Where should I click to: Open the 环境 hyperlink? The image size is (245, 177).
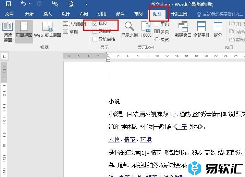[x=146, y=139]
